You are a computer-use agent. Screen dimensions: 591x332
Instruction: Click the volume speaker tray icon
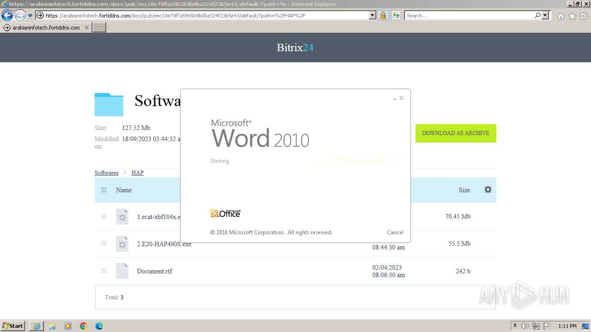tap(525, 326)
